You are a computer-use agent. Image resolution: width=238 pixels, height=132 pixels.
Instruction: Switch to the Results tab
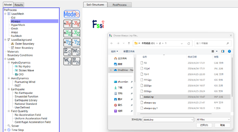tap(19, 5)
